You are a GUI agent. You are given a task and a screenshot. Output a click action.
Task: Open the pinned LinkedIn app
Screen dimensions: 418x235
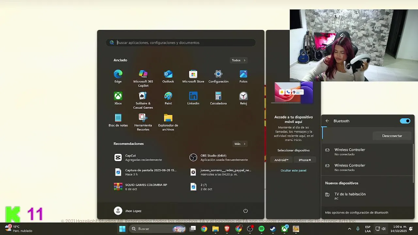(193, 99)
